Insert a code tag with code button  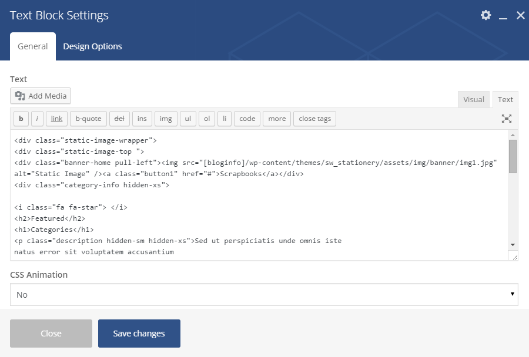pos(247,119)
